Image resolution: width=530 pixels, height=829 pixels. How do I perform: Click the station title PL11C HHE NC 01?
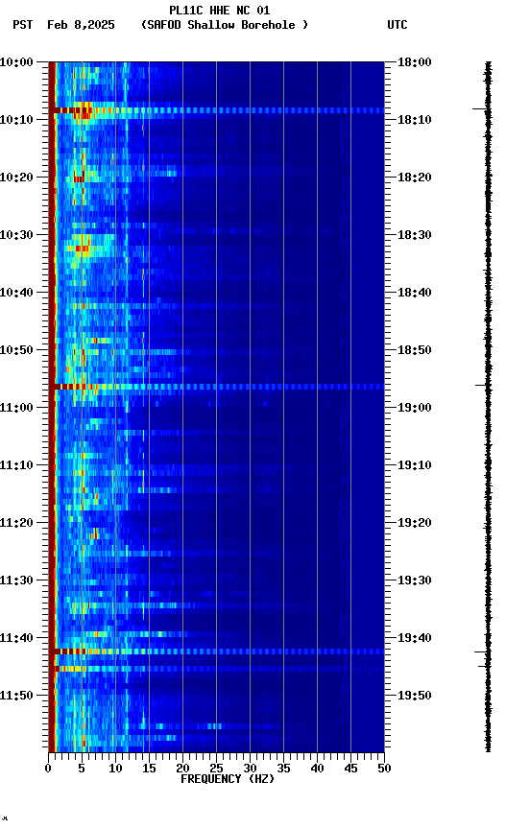point(220,11)
